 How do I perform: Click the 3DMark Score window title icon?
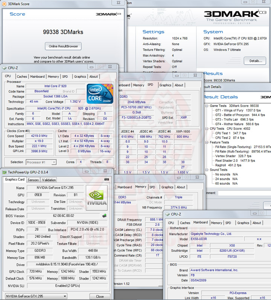pos(4,4)
